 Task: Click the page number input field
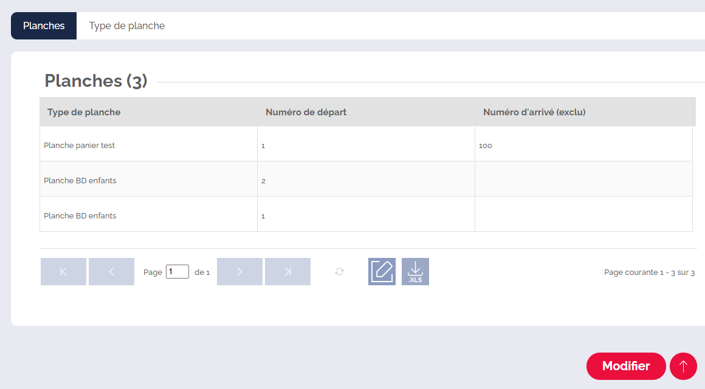177,272
